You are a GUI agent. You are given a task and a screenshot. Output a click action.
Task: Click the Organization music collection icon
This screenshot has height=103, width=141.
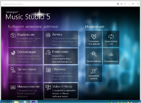coord(13,53)
